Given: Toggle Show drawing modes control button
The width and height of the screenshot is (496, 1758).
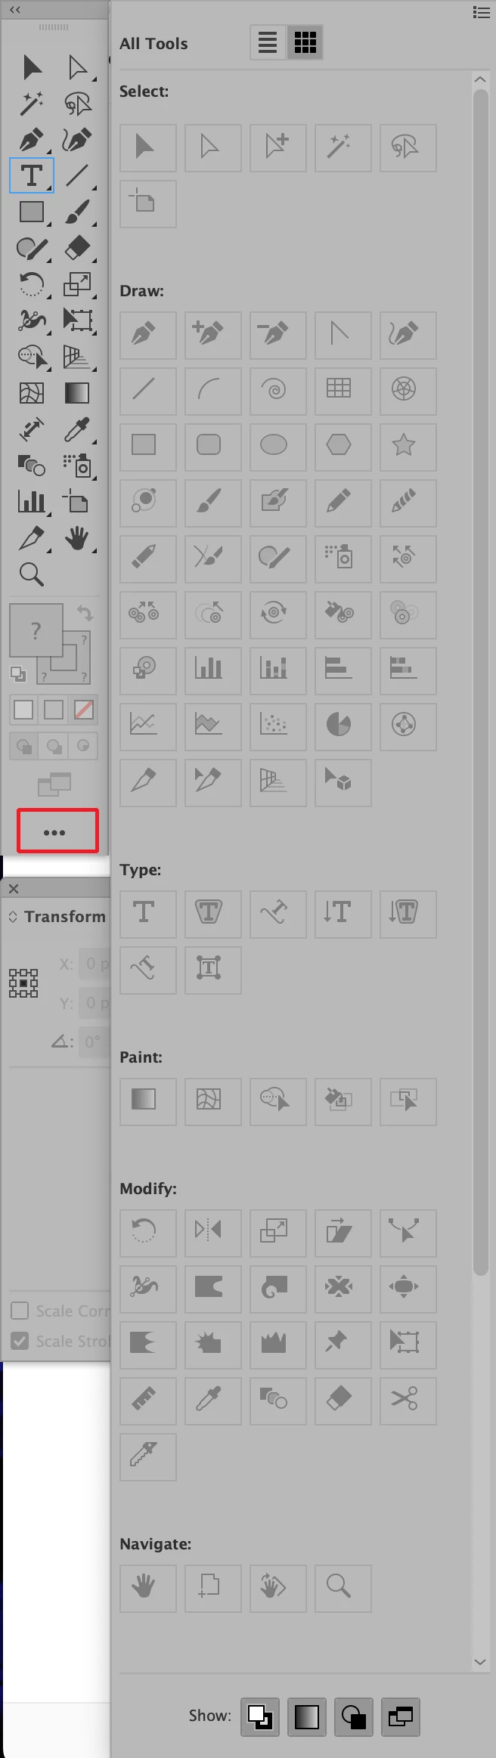Looking at the screenshot, I should [x=354, y=1717].
